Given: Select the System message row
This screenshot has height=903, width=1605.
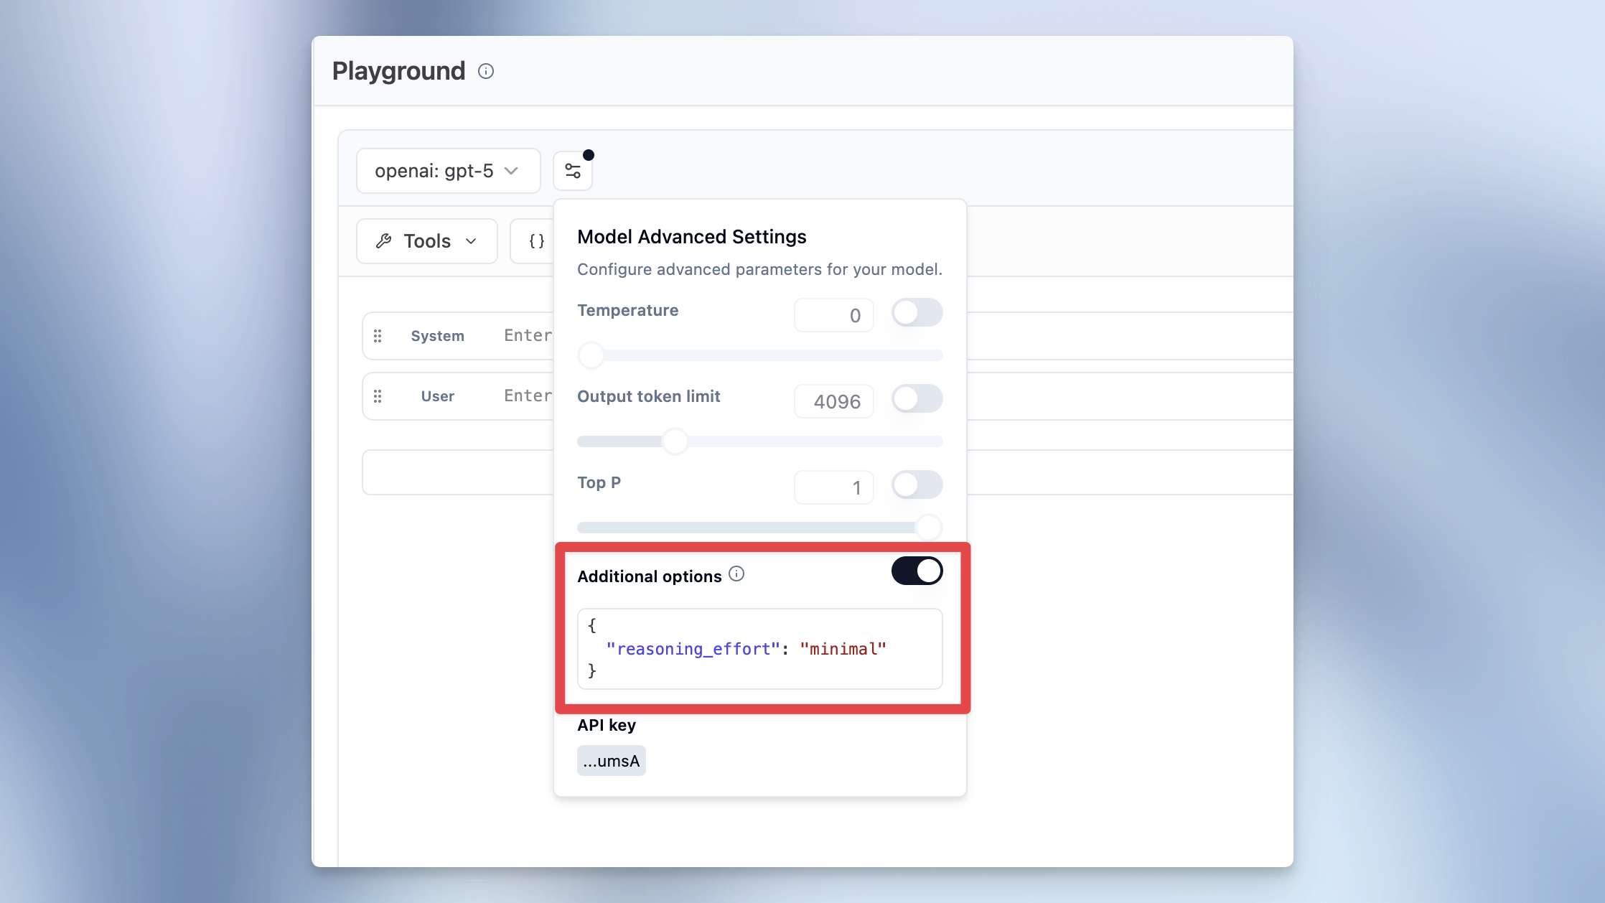Looking at the screenshot, I should 437,335.
